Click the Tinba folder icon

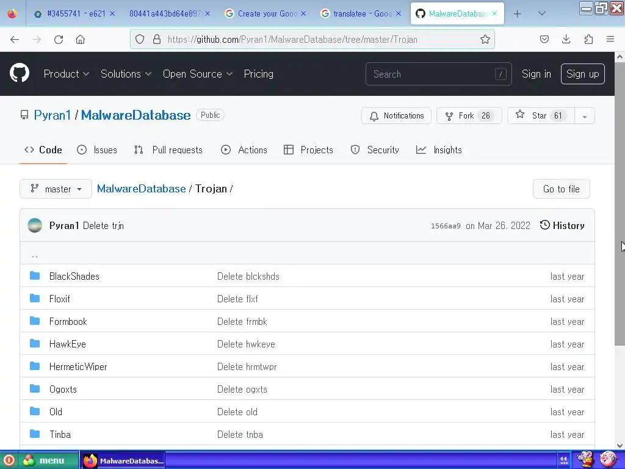35,434
